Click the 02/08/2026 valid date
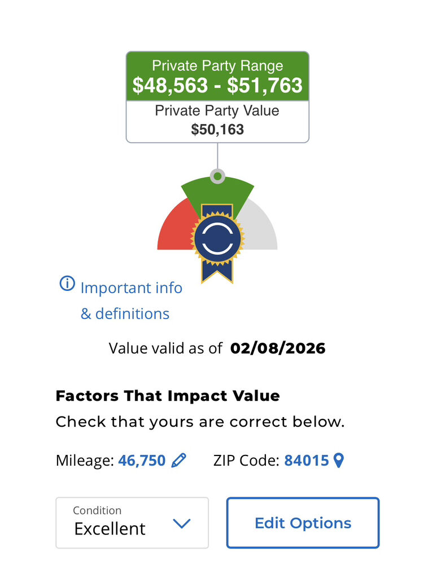The width and height of the screenshot is (437, 575). tap(278, 348)
